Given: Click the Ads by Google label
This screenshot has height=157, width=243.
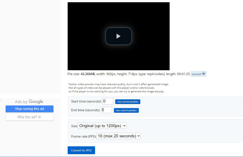Looking at the screenshot, I should coord(29,102).
